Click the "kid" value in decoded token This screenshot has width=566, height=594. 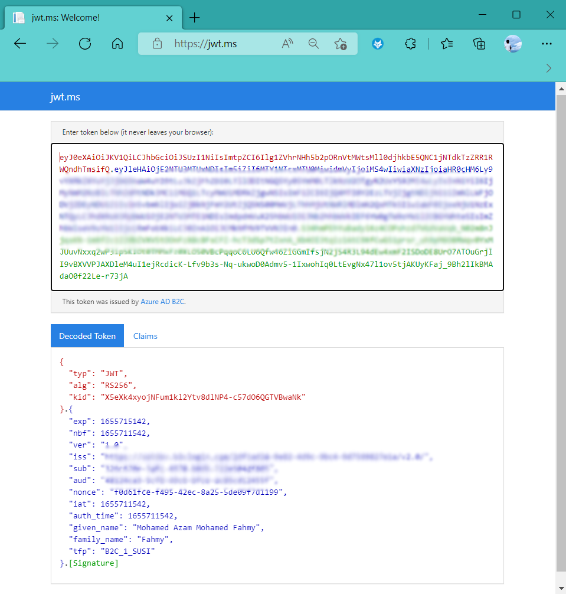(x=203, y=397)
